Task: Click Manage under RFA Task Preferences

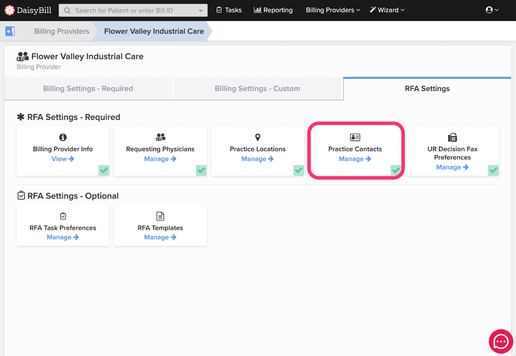Action: point(63,237)
